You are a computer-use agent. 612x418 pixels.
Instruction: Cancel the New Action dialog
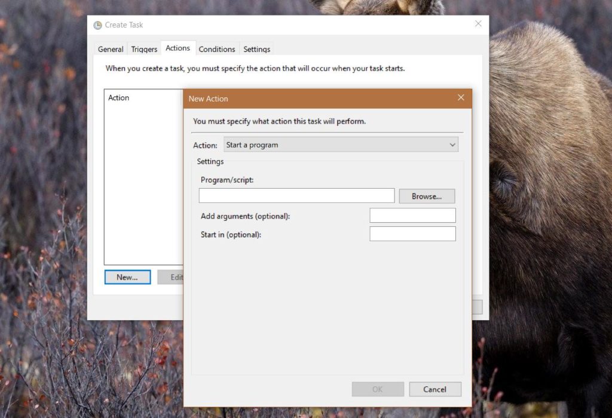[435, 389]
